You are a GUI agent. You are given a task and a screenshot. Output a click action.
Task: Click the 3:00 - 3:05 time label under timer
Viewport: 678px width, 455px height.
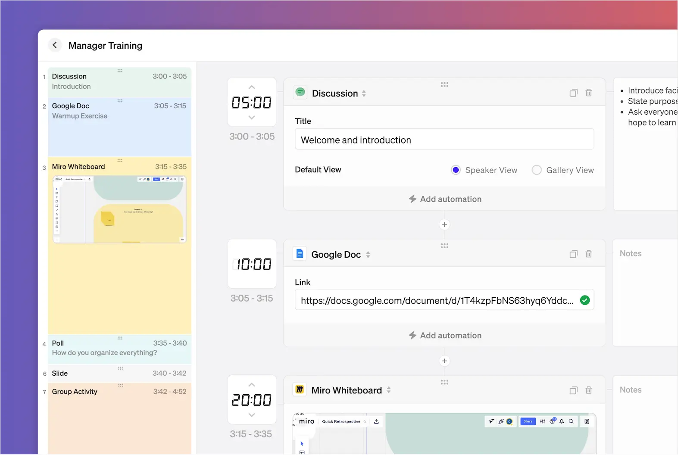(252, 136)
